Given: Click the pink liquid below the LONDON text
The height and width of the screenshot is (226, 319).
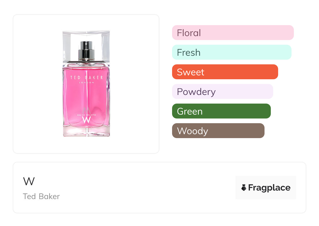Looking at the screenshot, I should click(86, 95).
